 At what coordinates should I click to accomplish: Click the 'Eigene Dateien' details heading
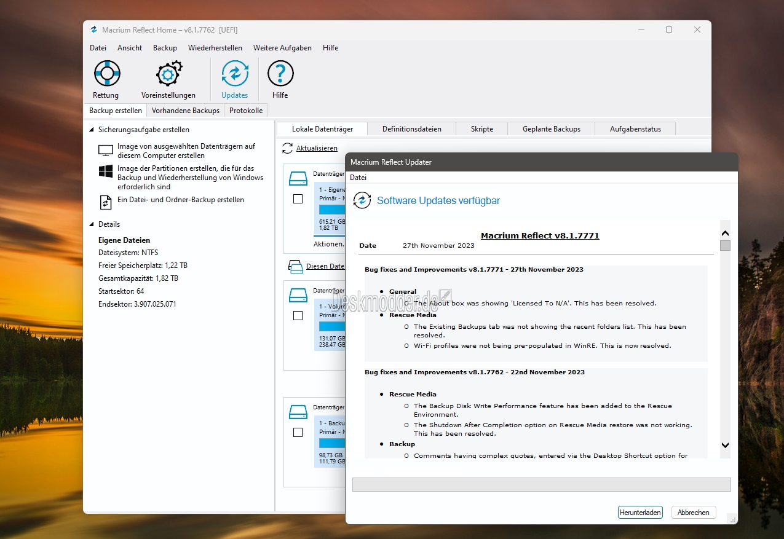coord(124,240)
